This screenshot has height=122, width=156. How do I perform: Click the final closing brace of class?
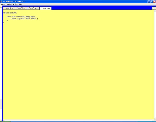click(x=3, y=22)
